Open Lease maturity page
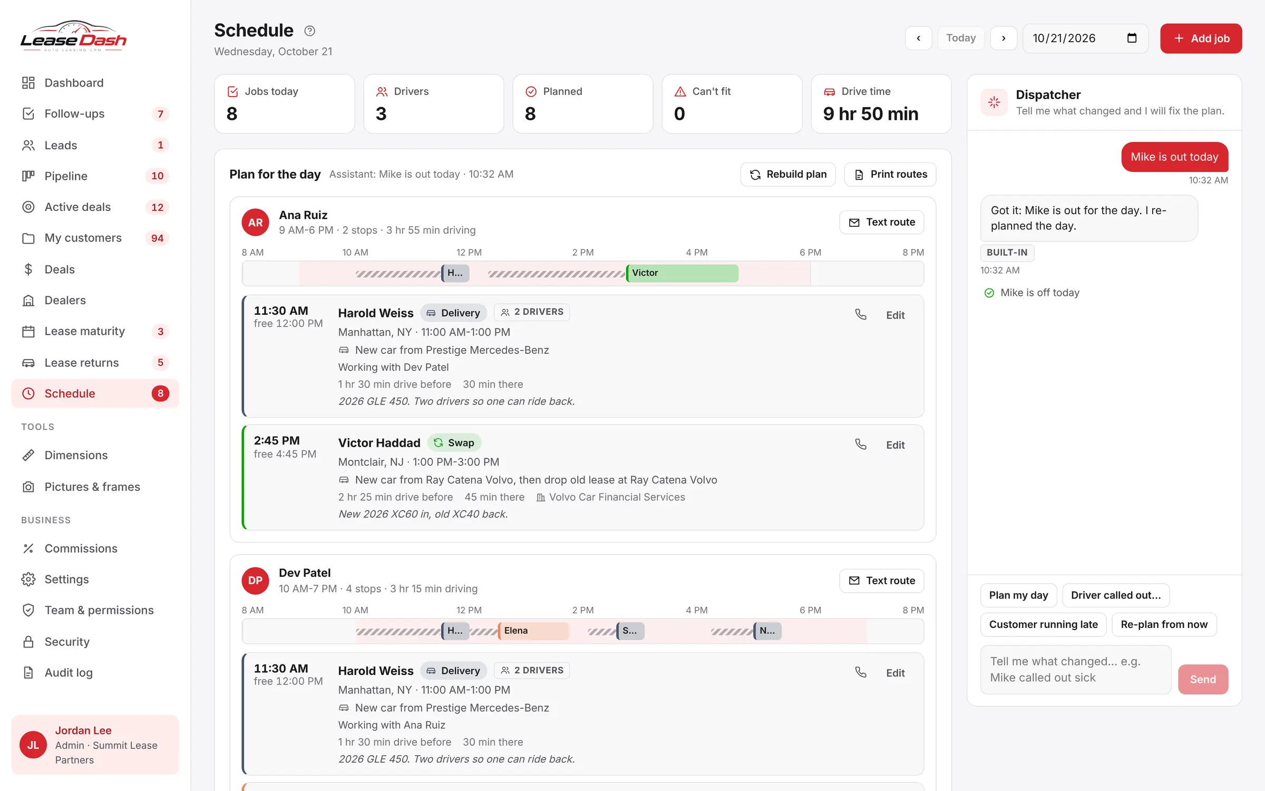 (95, 331)
